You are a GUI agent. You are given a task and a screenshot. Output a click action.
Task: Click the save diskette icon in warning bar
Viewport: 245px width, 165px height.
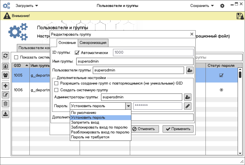click(240, 16)
